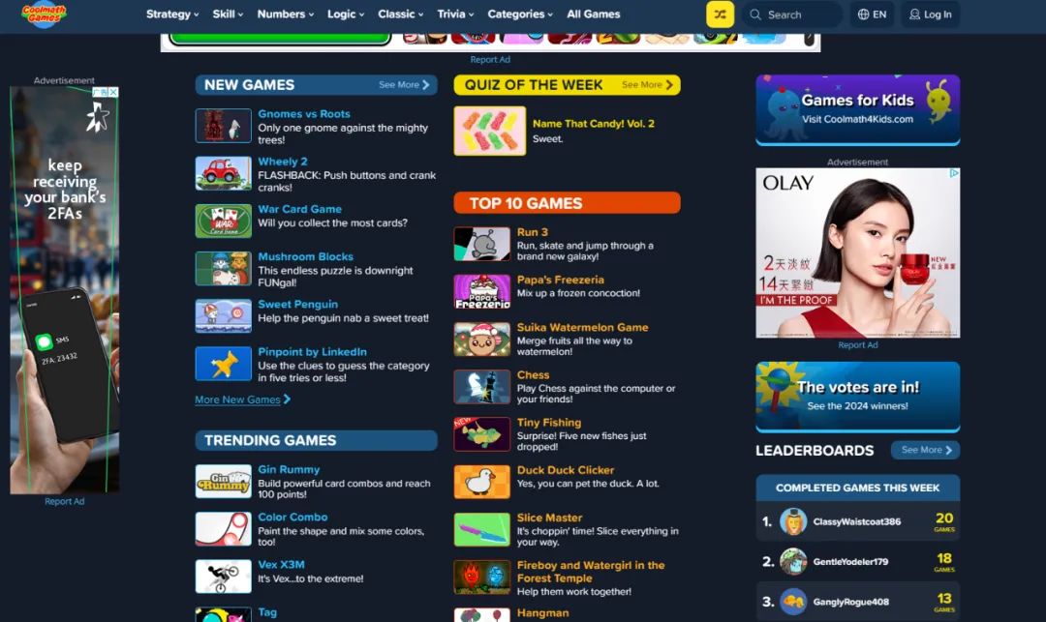Open the Wheely 2 game thumbnail

point(224,173)
